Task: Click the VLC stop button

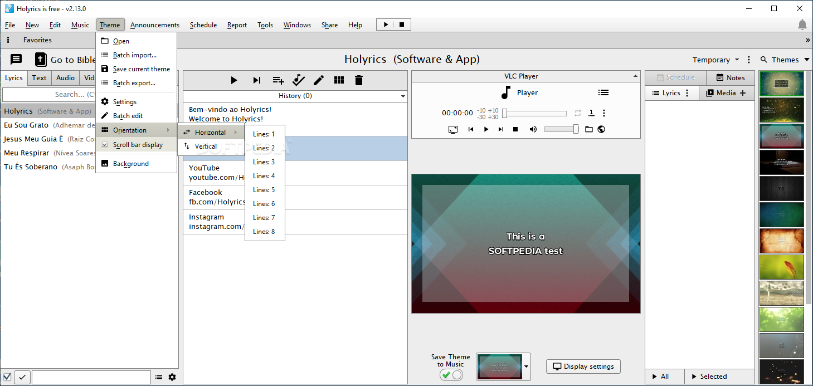Action: [x=515, y=129]
